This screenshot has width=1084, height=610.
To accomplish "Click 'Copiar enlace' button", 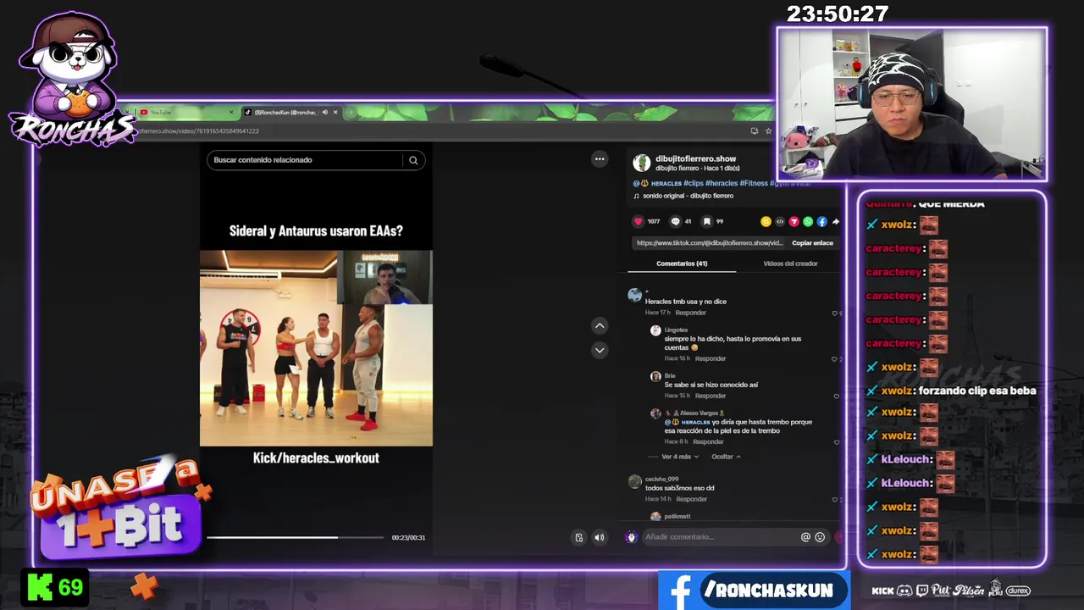I will pos(812,243).
